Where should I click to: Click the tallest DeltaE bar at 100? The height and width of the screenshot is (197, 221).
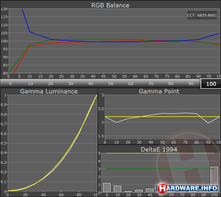click(x=214, y=179)
